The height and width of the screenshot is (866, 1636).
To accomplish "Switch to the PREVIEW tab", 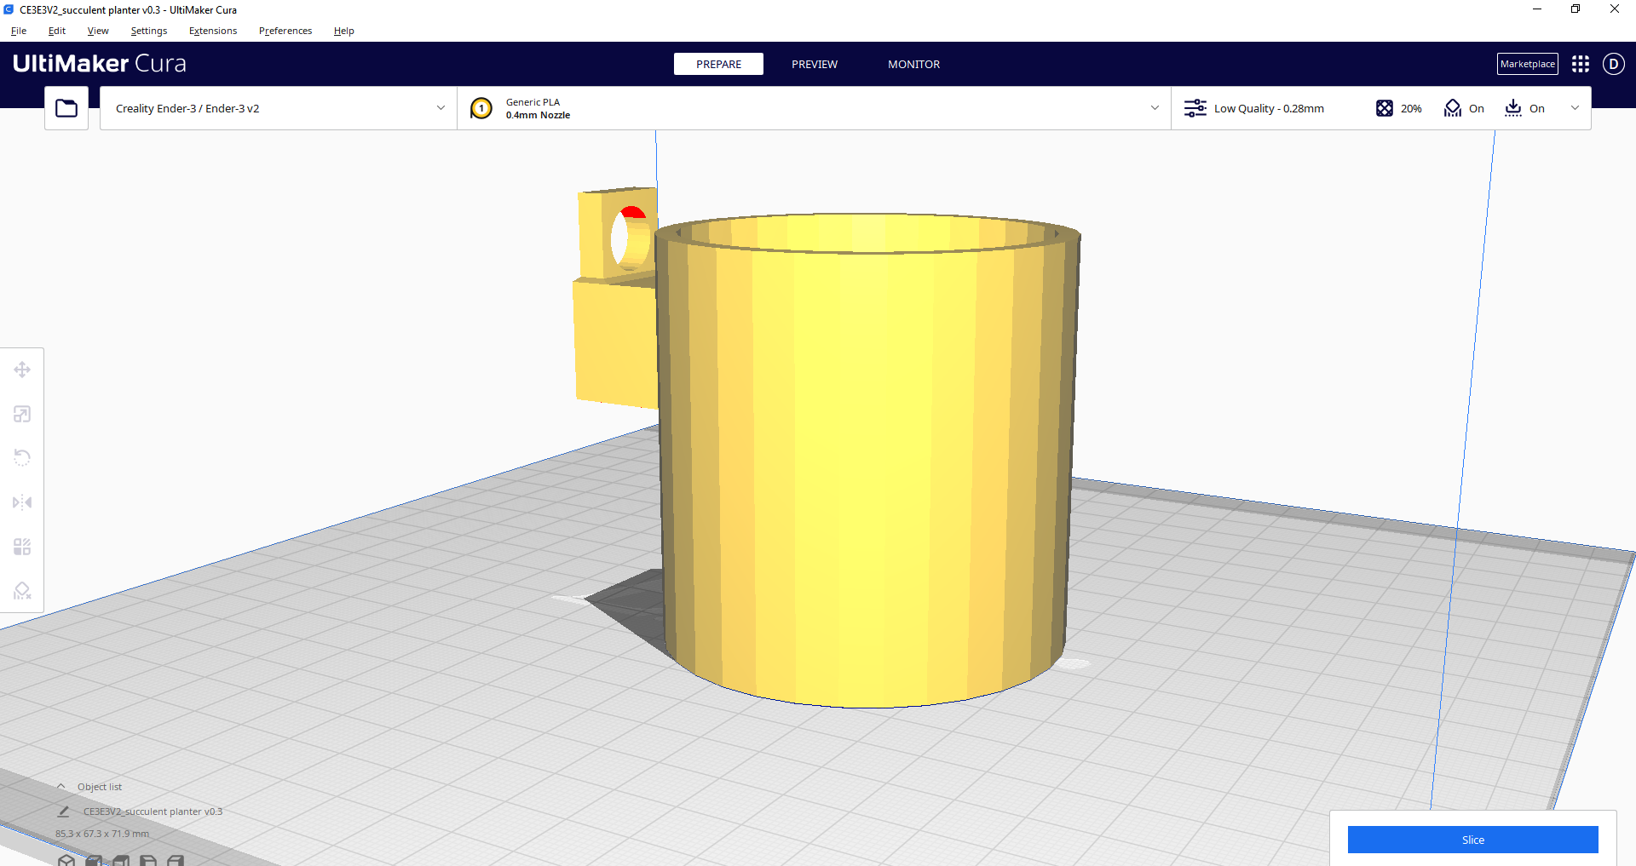I will click(815, 65).
